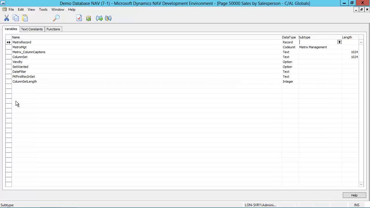Click the page icon left of File

4,10
